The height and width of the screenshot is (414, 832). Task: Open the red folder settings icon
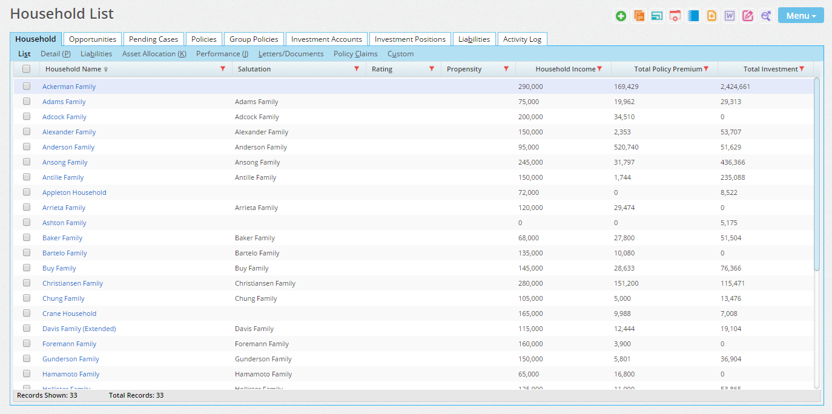tap(675, 16)
